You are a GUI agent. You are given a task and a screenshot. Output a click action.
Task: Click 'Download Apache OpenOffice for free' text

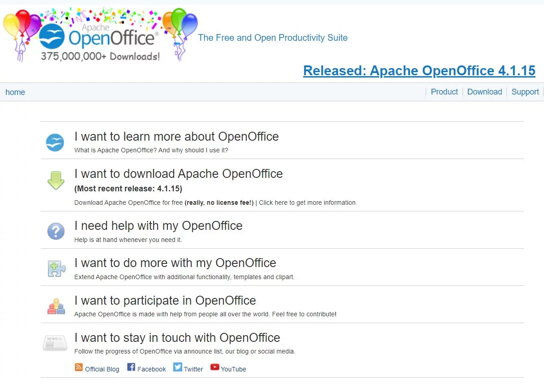pyautogui.click(x=129, y=203)
